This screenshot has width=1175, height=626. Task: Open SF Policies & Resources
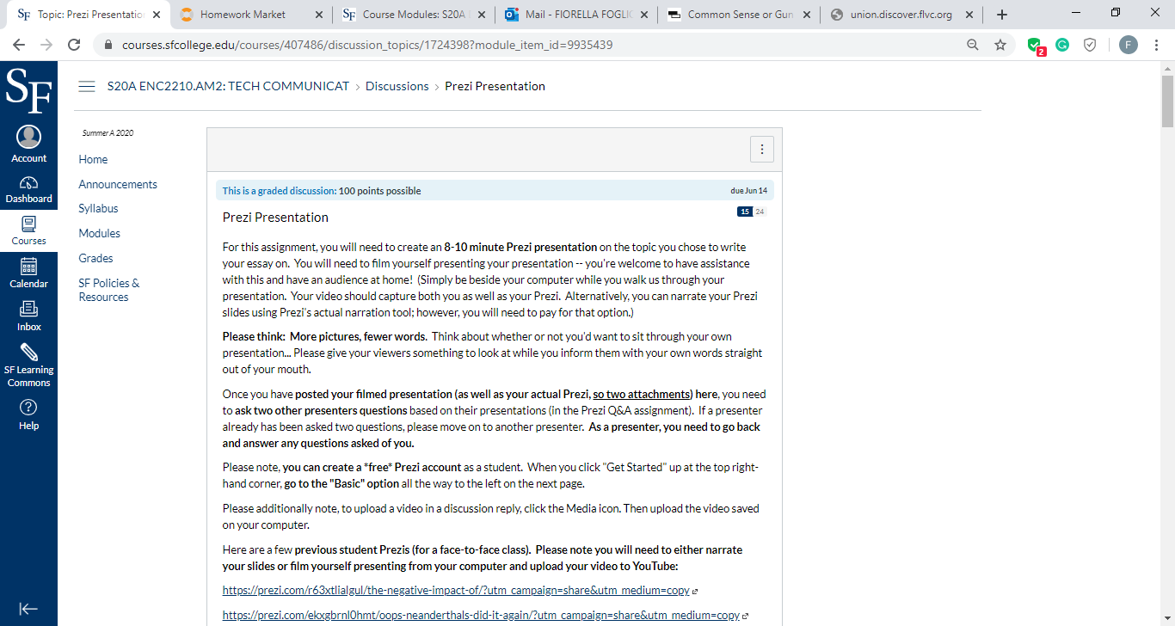point(109,290)
